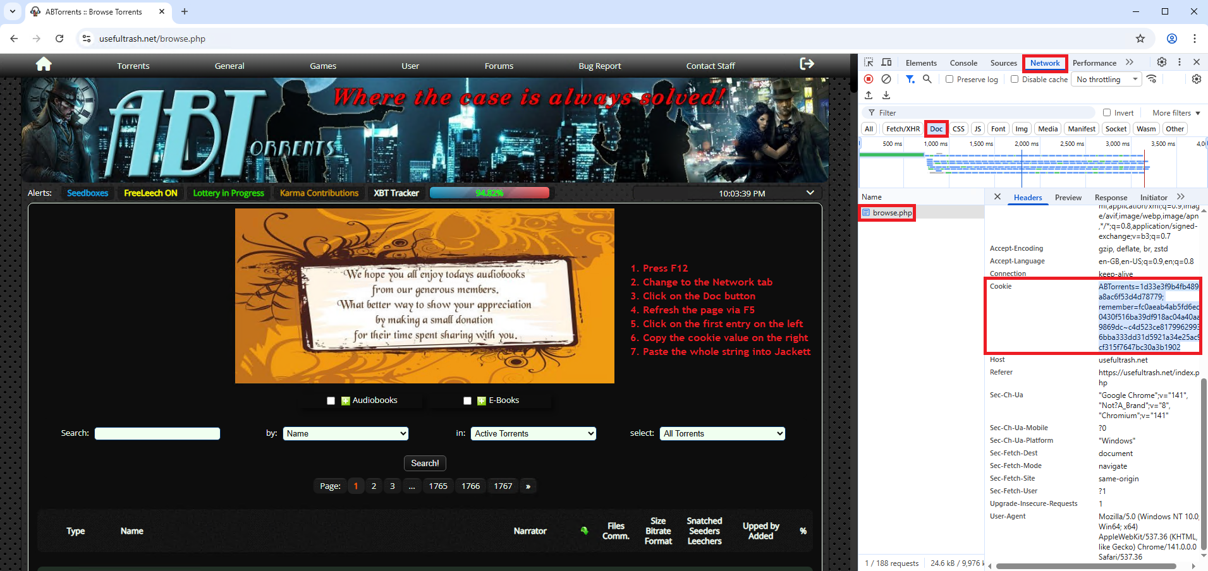The height and width of the screenshot is (571, 1208).
Task: Open network search with the magnifier icon
Action: [x=927, y=79]
